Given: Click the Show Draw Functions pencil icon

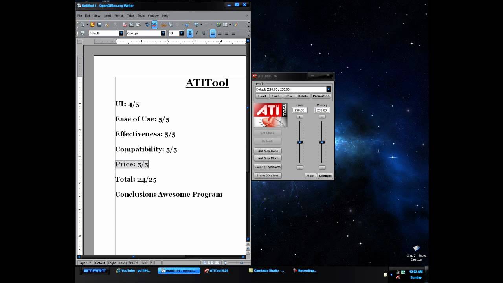Looking at the screenshot, I should 235,24.
